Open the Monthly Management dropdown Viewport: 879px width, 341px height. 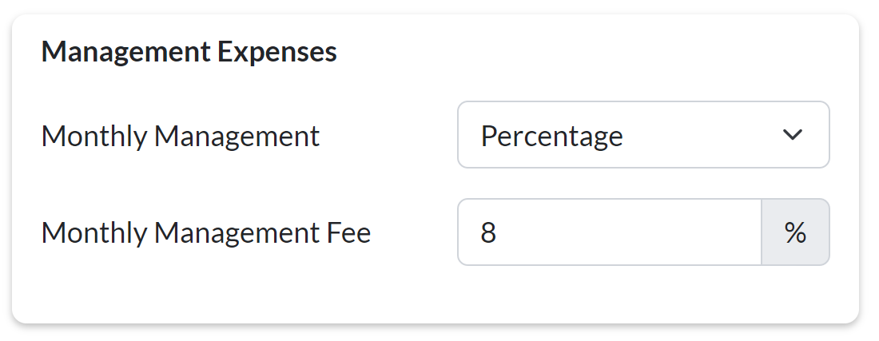pos(642,135)
